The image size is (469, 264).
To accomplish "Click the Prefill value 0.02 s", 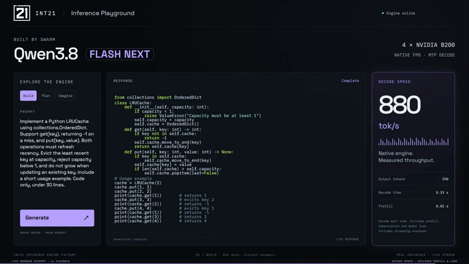I will point(442,206).
